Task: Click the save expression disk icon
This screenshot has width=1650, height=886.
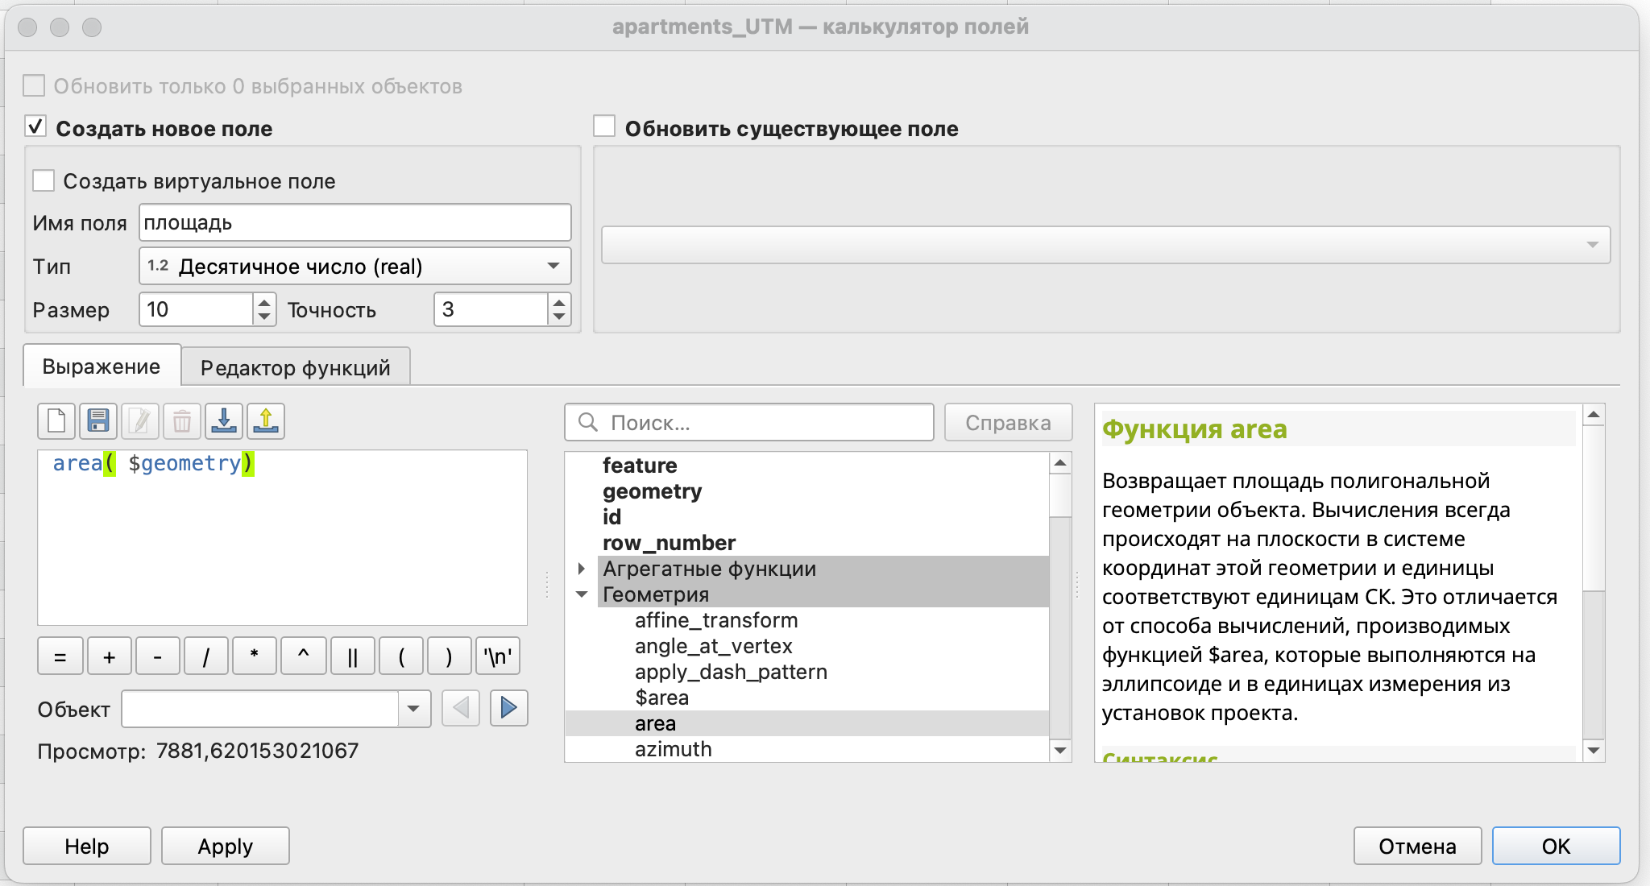Action: (98, 420)
